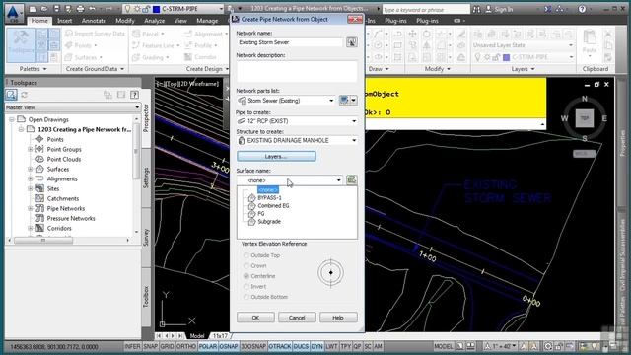Switch to the Manage ribbon tab
The width and height of the screenshot is (631, 355).
pyautogui.click(x=207, y=21)
